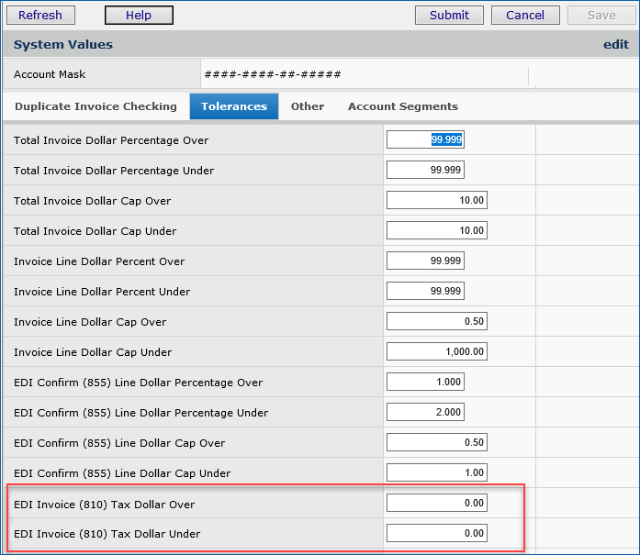Submit the system values form

(449, 15)
